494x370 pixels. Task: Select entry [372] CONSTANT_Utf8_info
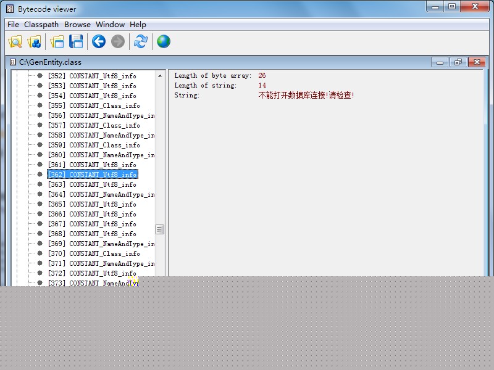pyautogui.click(x=92, y=273)
